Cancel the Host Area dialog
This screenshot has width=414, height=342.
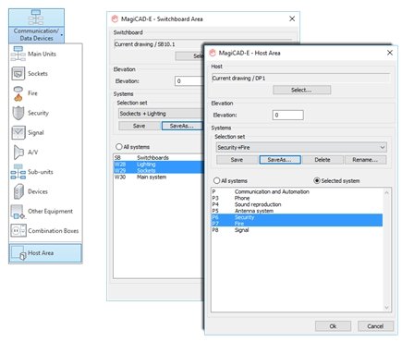[375, 326]
